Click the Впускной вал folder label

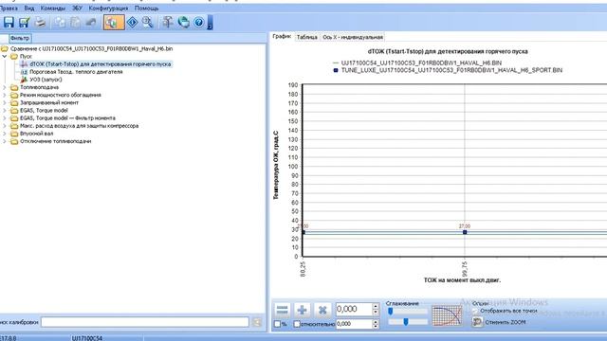[x=36, y=134]
